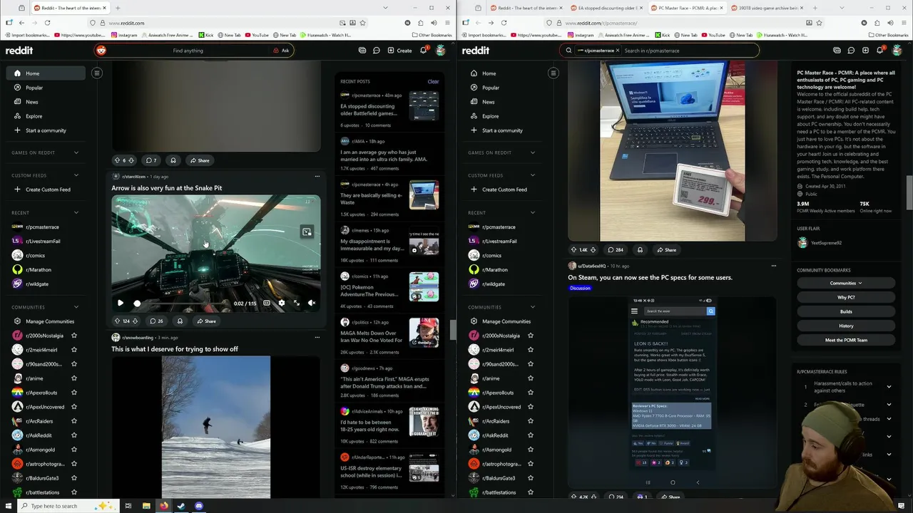Open Firefox hamburger menu in right window

pos(904,23)
